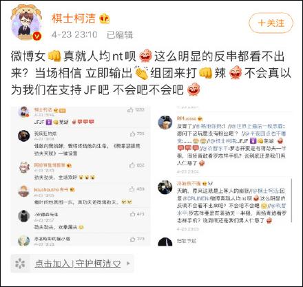Expand the arrow next to 守护柯洁
The image size is (303, 287).
pos(128,264)
